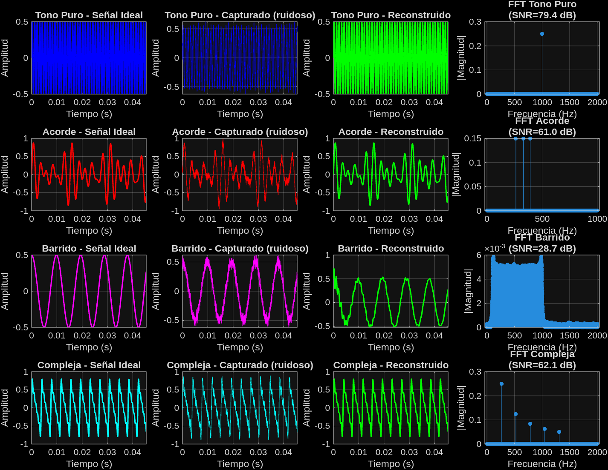Click the FFT Tono Puro peak marker
608x470 pixels.
(x=542, y=33)
